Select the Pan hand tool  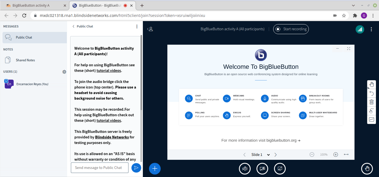371,84
